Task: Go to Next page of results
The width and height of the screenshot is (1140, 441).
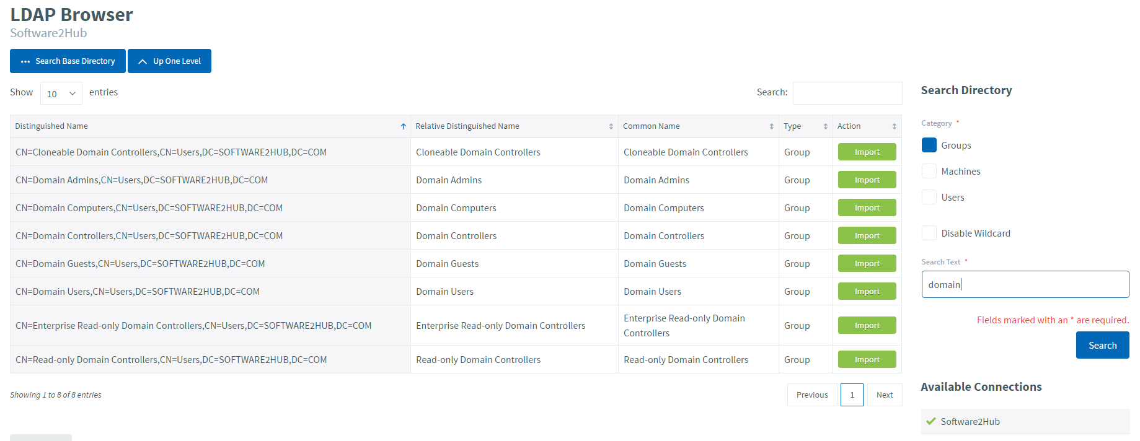Action: (884, 395)
